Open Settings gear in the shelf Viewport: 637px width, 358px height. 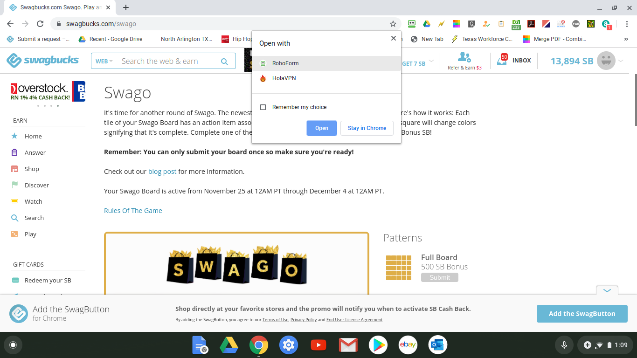(289, 345)
